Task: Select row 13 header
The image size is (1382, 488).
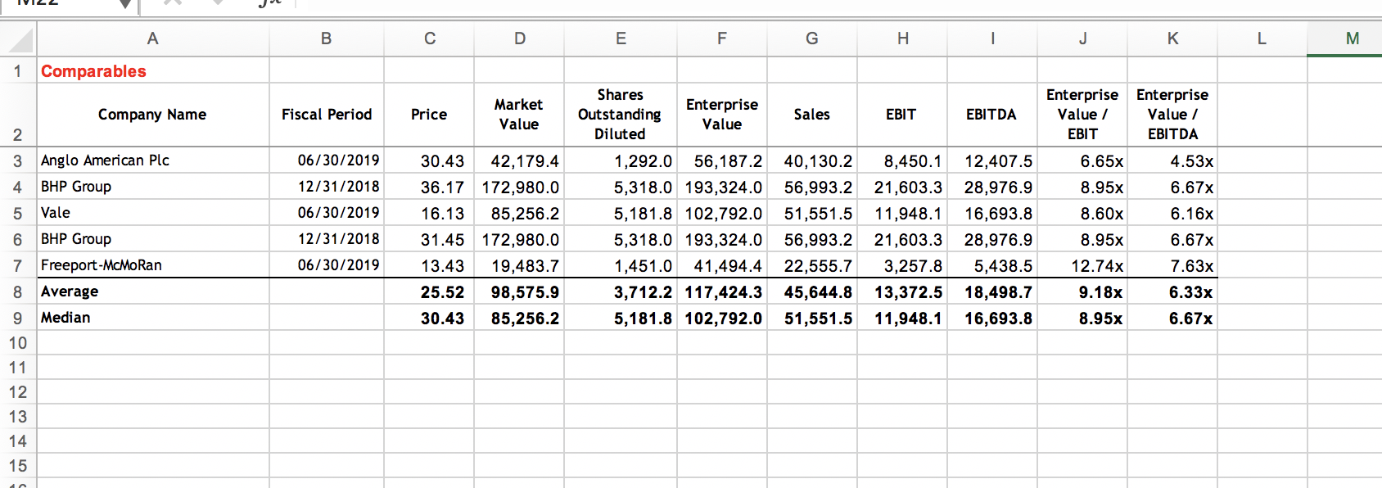Action: click(18, 417)
